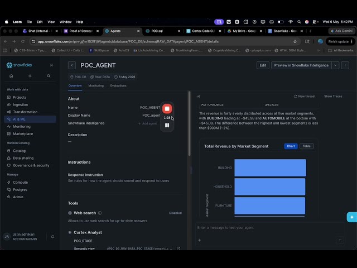Open Compute in the sidebar
357x268 pixels.
pyautogui.click(x=20, y=183)
